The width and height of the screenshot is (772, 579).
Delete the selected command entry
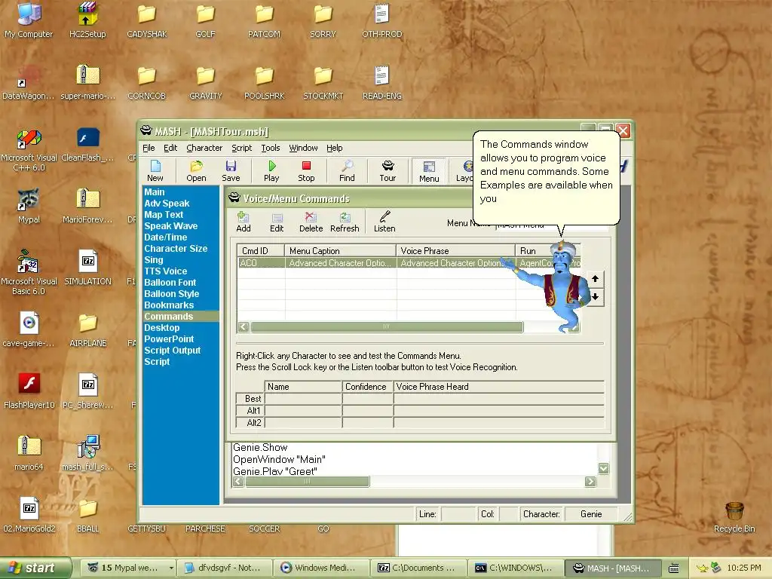pos(311,222)
